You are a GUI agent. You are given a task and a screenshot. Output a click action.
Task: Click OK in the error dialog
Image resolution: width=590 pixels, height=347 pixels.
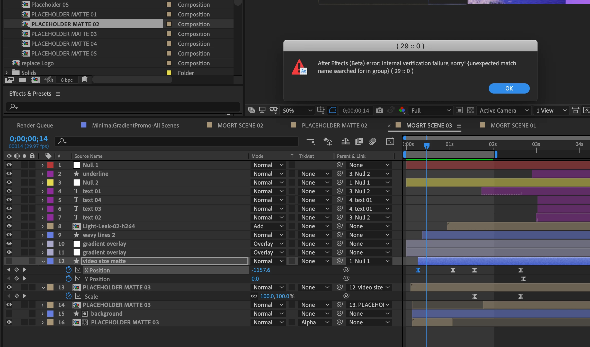[x=509, y=88]
